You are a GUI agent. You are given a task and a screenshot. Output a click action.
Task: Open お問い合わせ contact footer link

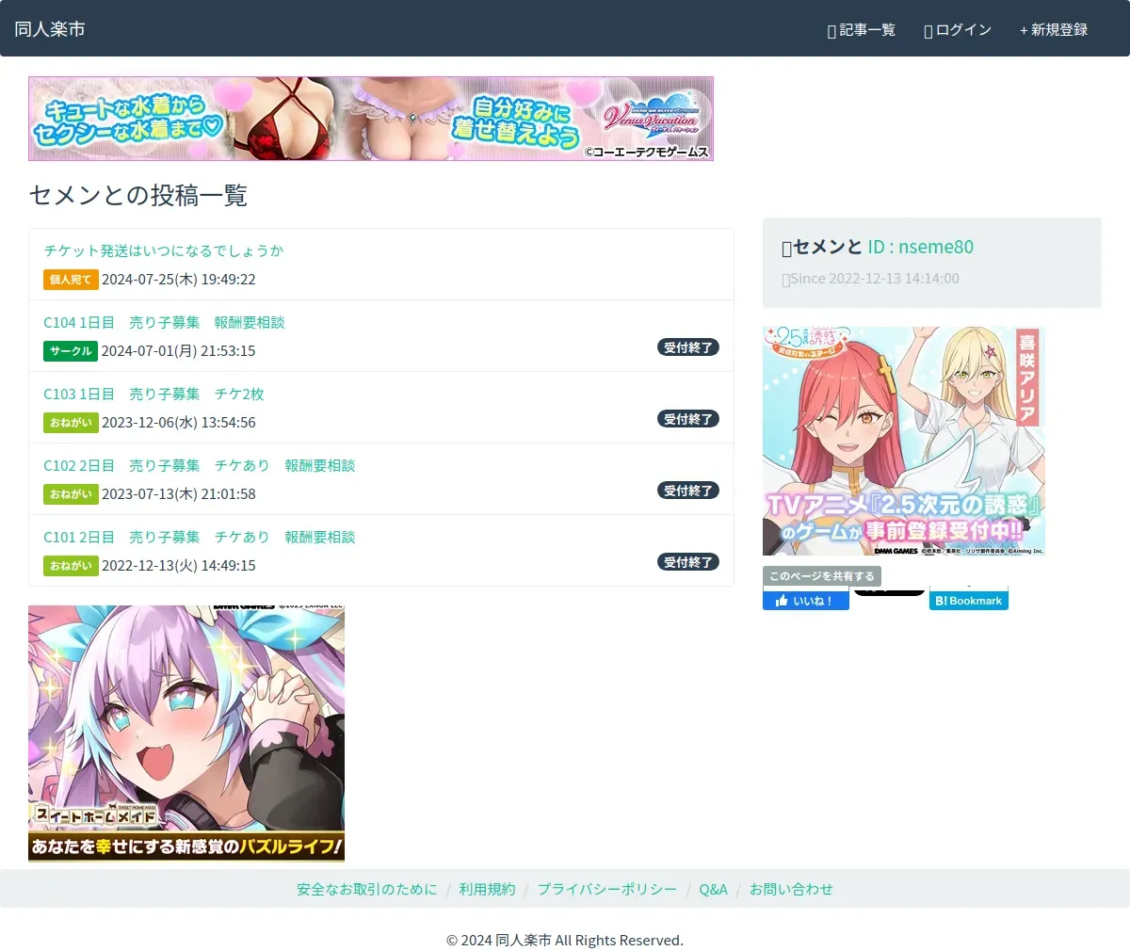pyautogui.click(x=791, y=889)
